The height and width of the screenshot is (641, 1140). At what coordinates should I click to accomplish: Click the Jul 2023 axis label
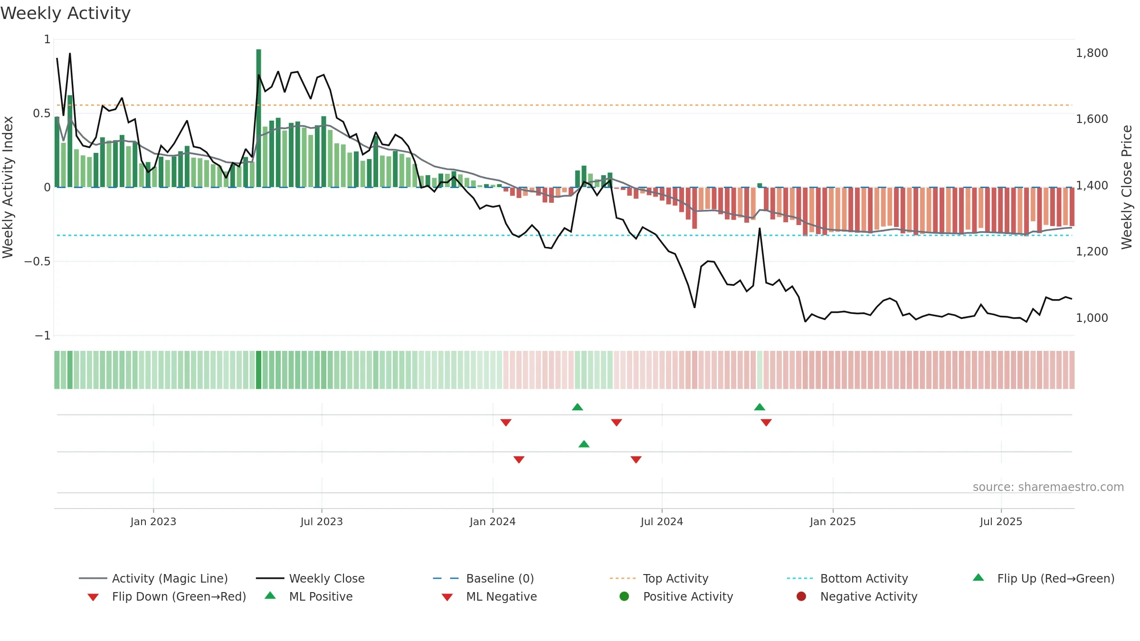(x=322, y=522)
